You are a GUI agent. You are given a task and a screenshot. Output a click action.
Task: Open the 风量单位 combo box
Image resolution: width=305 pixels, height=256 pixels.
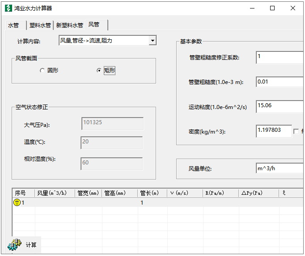280,168
